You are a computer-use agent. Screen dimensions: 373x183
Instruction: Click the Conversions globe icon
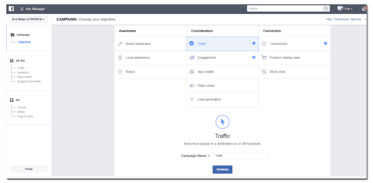tap(264, 44)
